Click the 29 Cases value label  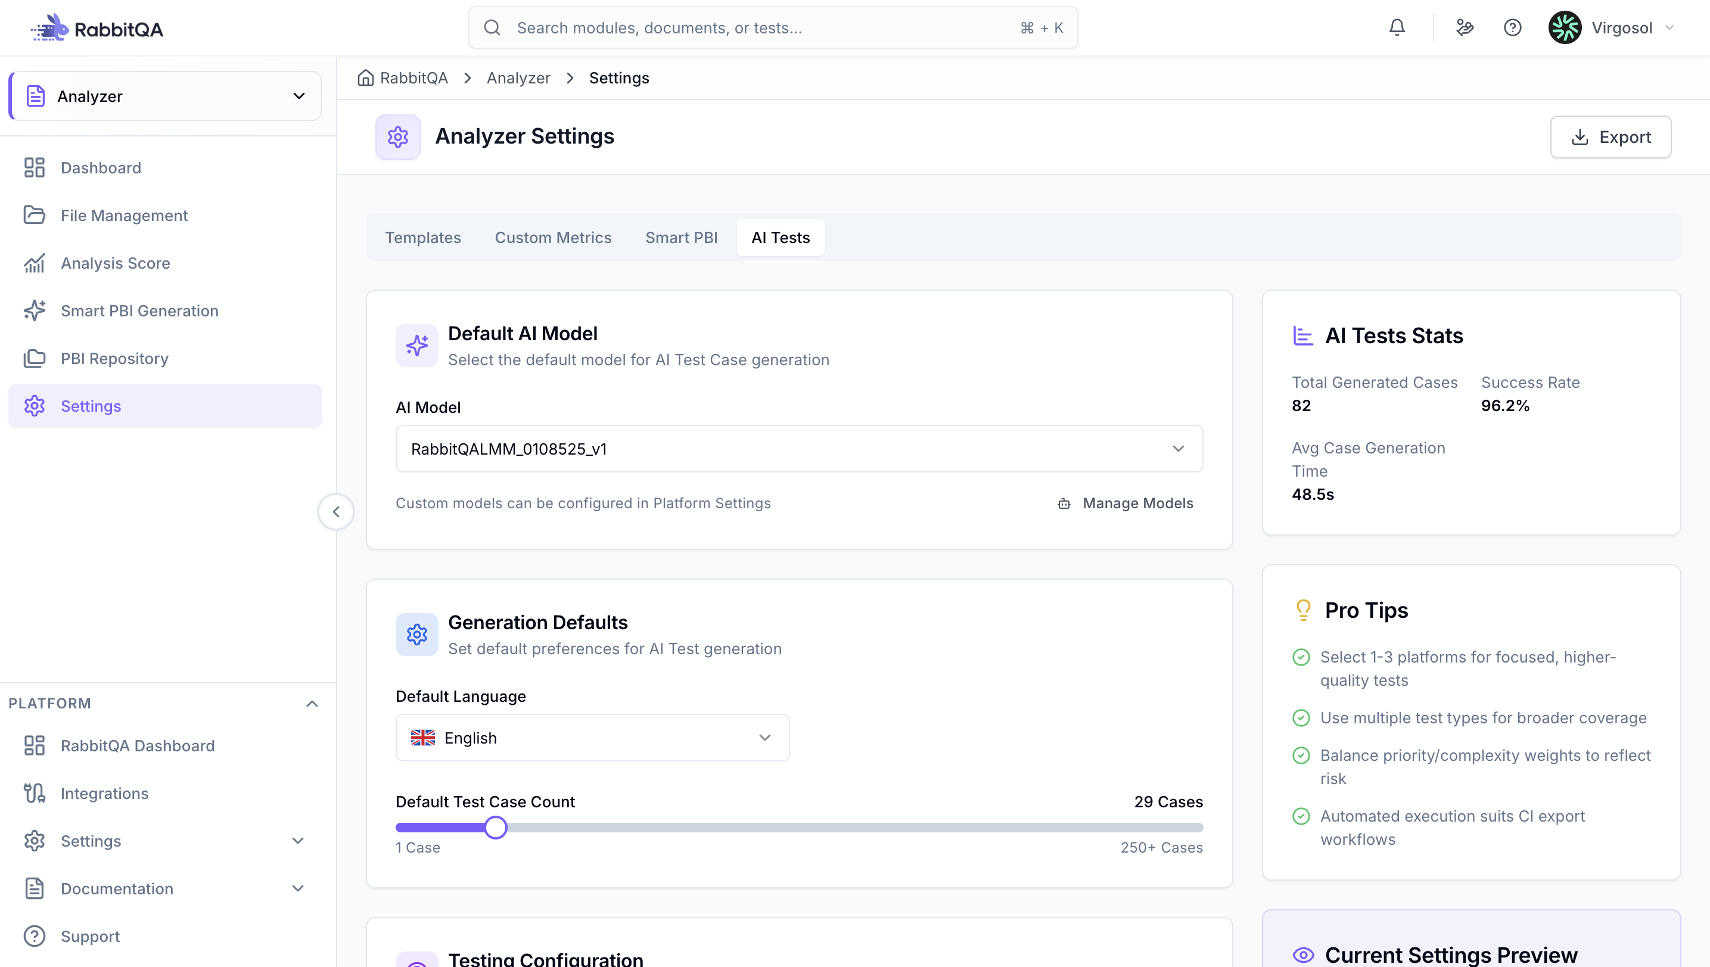click(x=1168, y=801)
